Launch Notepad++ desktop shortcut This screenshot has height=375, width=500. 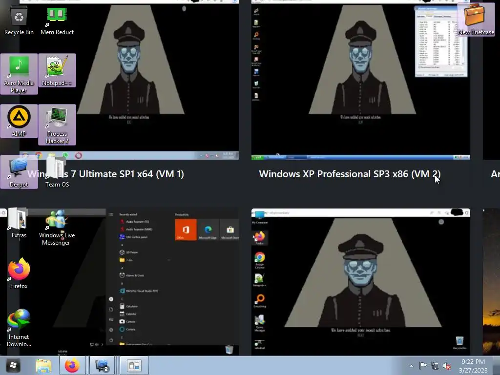coord(57,70)
